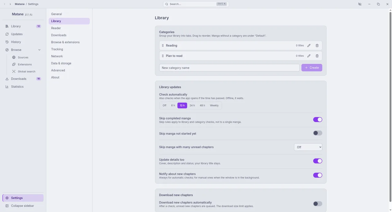Delete the Plan to read category
The width and height of the screenshot is (392, 212).
pos(317,56)
